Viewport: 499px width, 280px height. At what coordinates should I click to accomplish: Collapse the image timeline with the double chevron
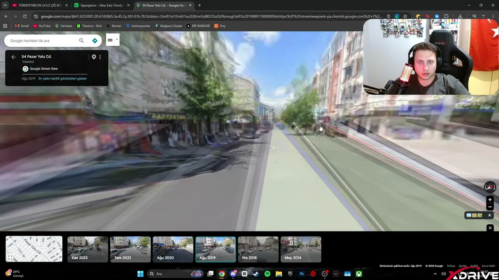click(x=490, y=215)
